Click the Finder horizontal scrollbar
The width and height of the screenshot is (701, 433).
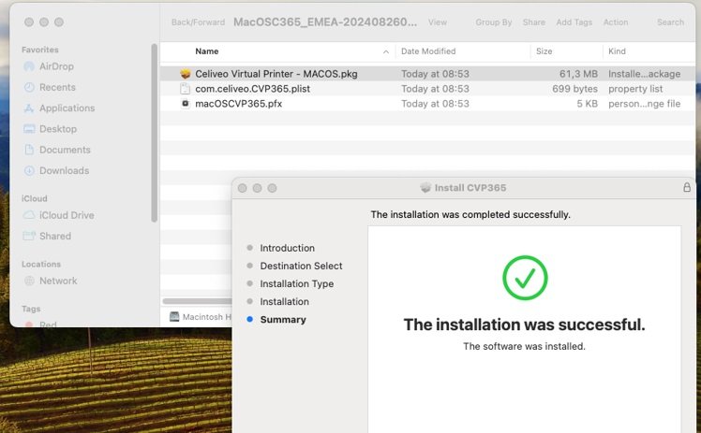pyautogui.click(x=197, y=301)
